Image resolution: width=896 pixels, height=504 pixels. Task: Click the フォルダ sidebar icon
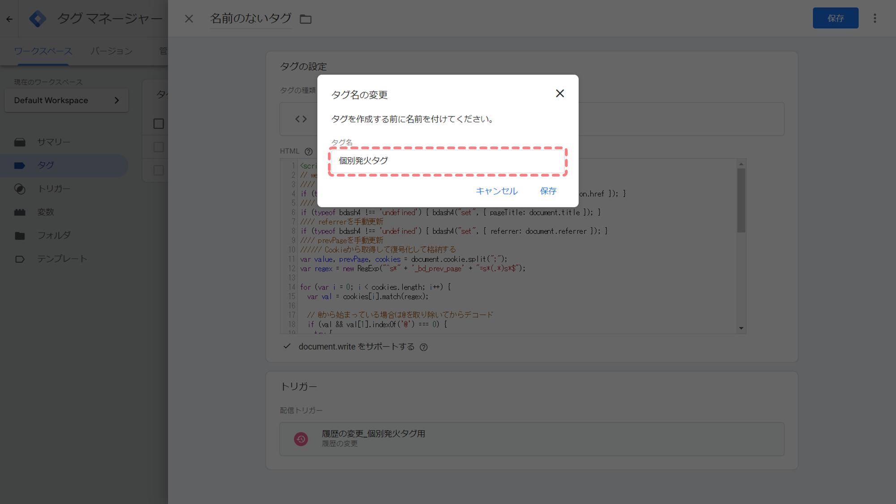(20, 236)
